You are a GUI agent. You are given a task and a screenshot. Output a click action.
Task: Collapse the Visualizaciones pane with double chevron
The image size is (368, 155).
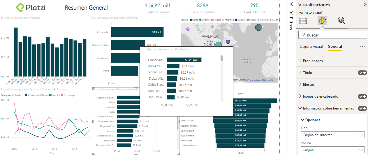[x=365, y=5]
